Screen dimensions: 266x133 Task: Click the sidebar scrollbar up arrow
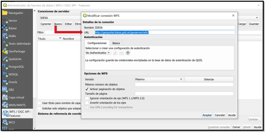click(35, 11)
